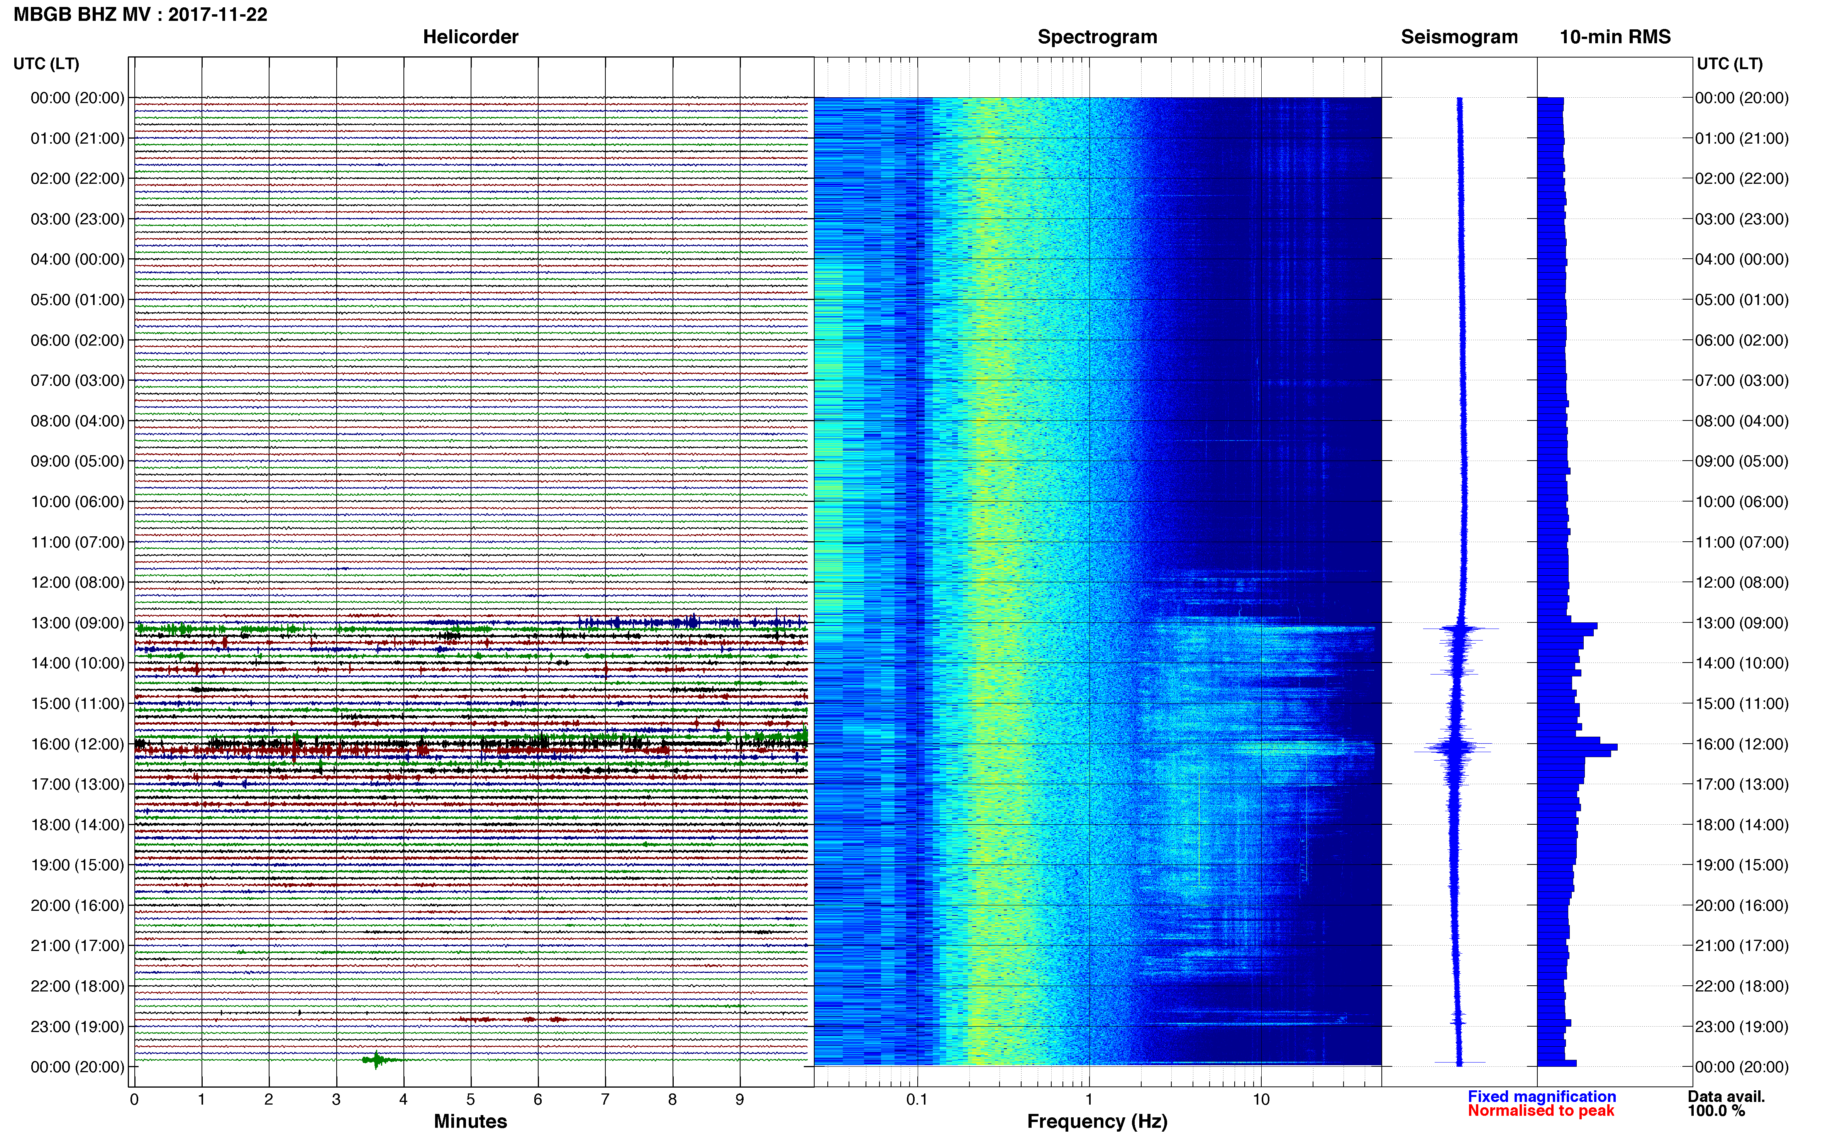Click '06:00 (02:00)' on the RMS-side time axis
The image size is (1830, 1144).
(x=1742, y=341)
